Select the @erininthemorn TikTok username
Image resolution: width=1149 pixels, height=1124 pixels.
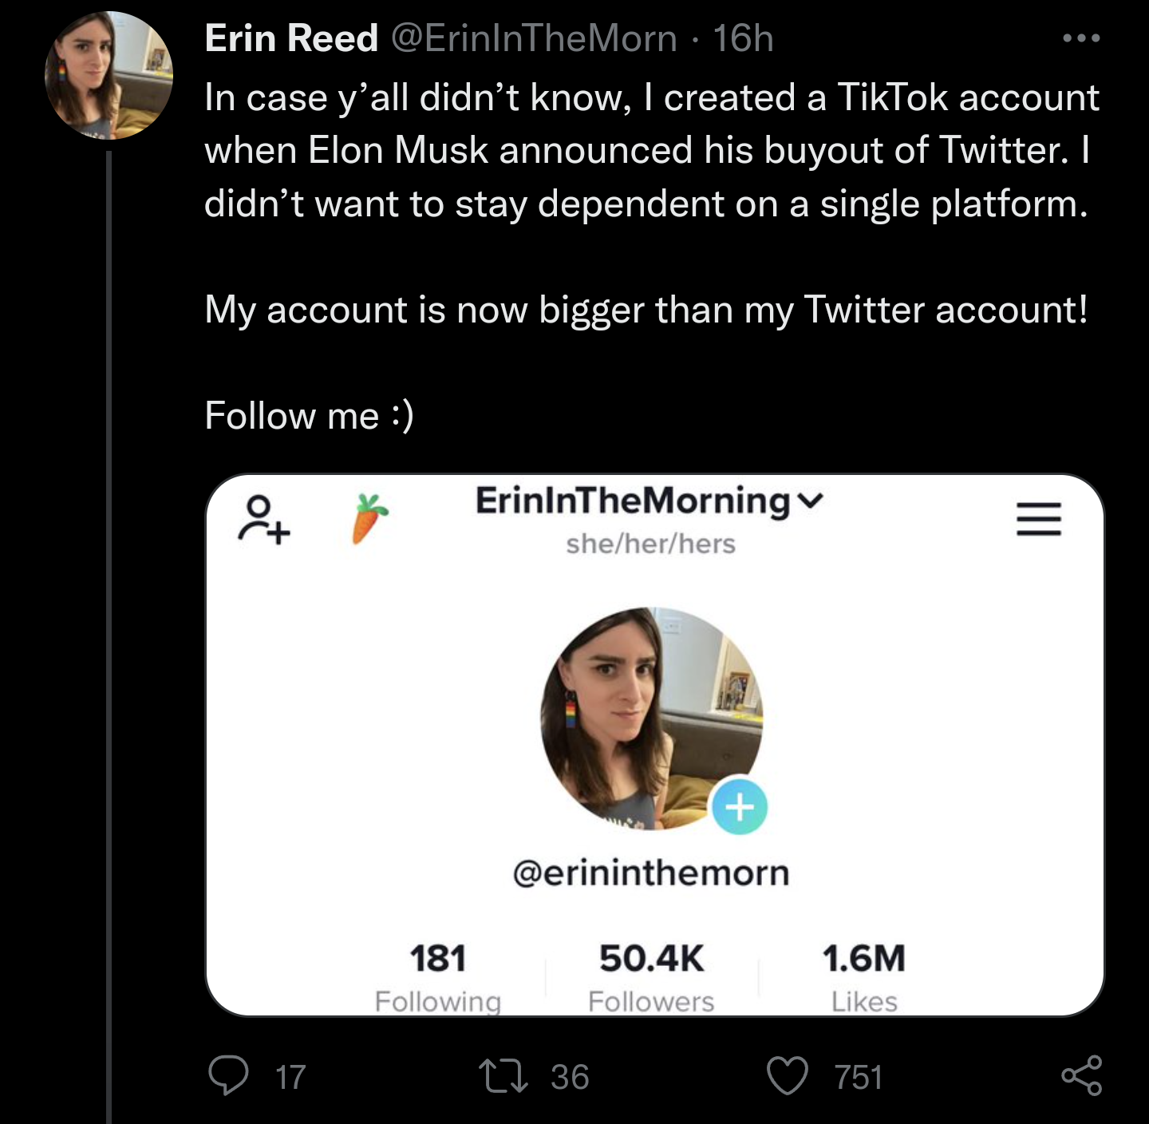pos(651,873)
